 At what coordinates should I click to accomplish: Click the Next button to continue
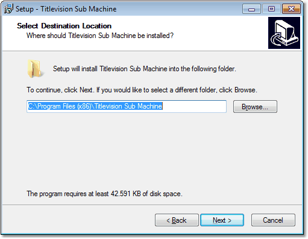coord(222,220)
